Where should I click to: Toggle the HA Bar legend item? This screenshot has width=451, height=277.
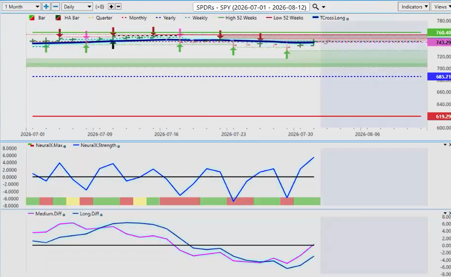click(x=67, y=18)
